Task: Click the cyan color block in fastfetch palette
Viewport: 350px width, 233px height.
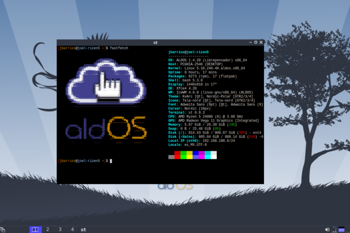Action: click(x=207, y=155)
